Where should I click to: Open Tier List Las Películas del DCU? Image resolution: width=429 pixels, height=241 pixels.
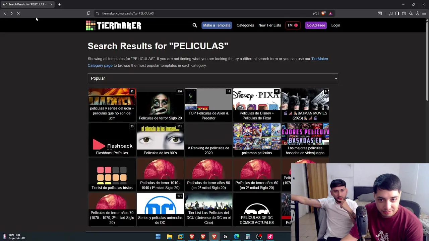coord(208,209)
